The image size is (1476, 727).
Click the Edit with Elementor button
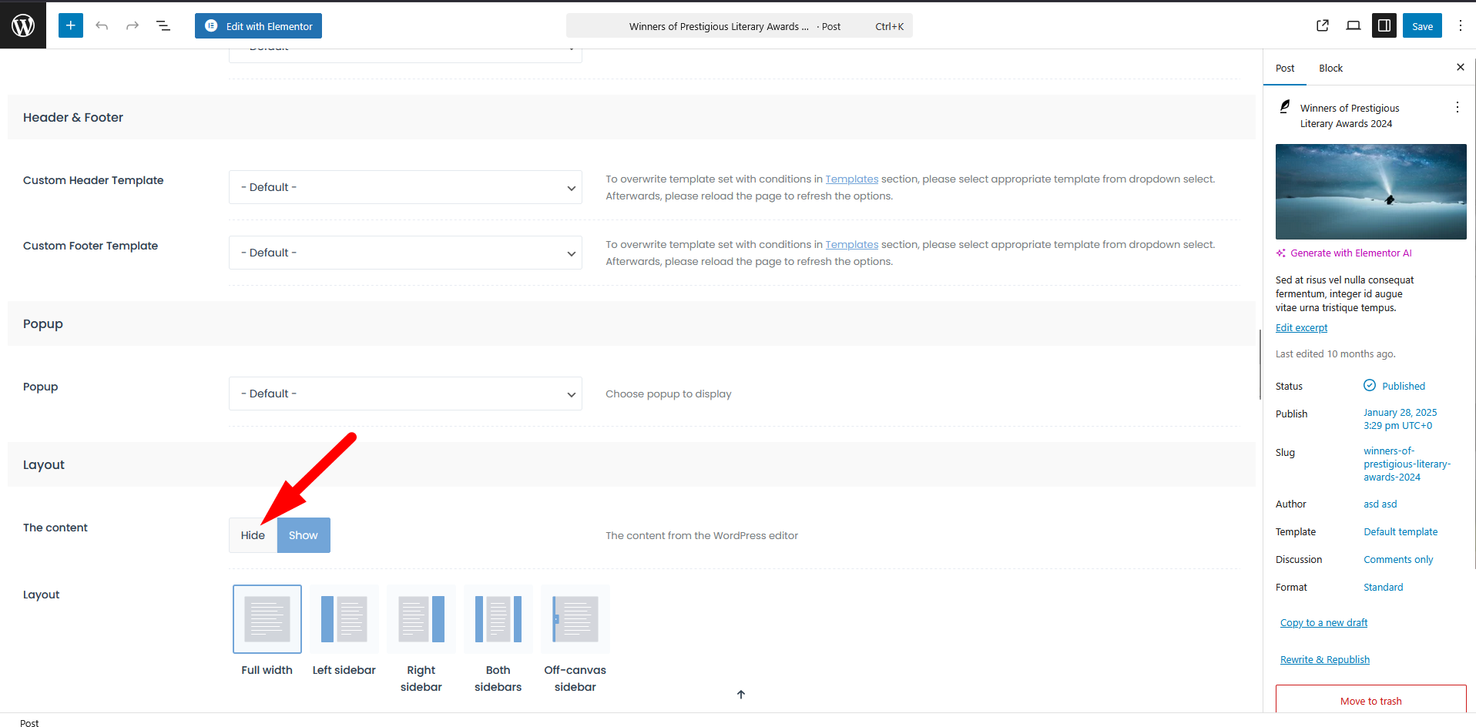coord(258,25)
